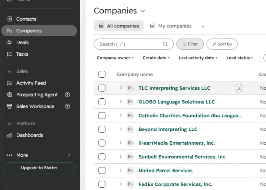Click the Company name column header
This screenshot has width=266, height=190.
pyautogui.click(x=135, y=75)
